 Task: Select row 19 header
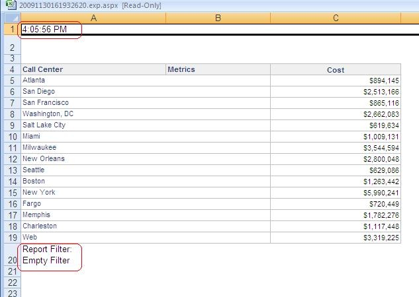13,238
